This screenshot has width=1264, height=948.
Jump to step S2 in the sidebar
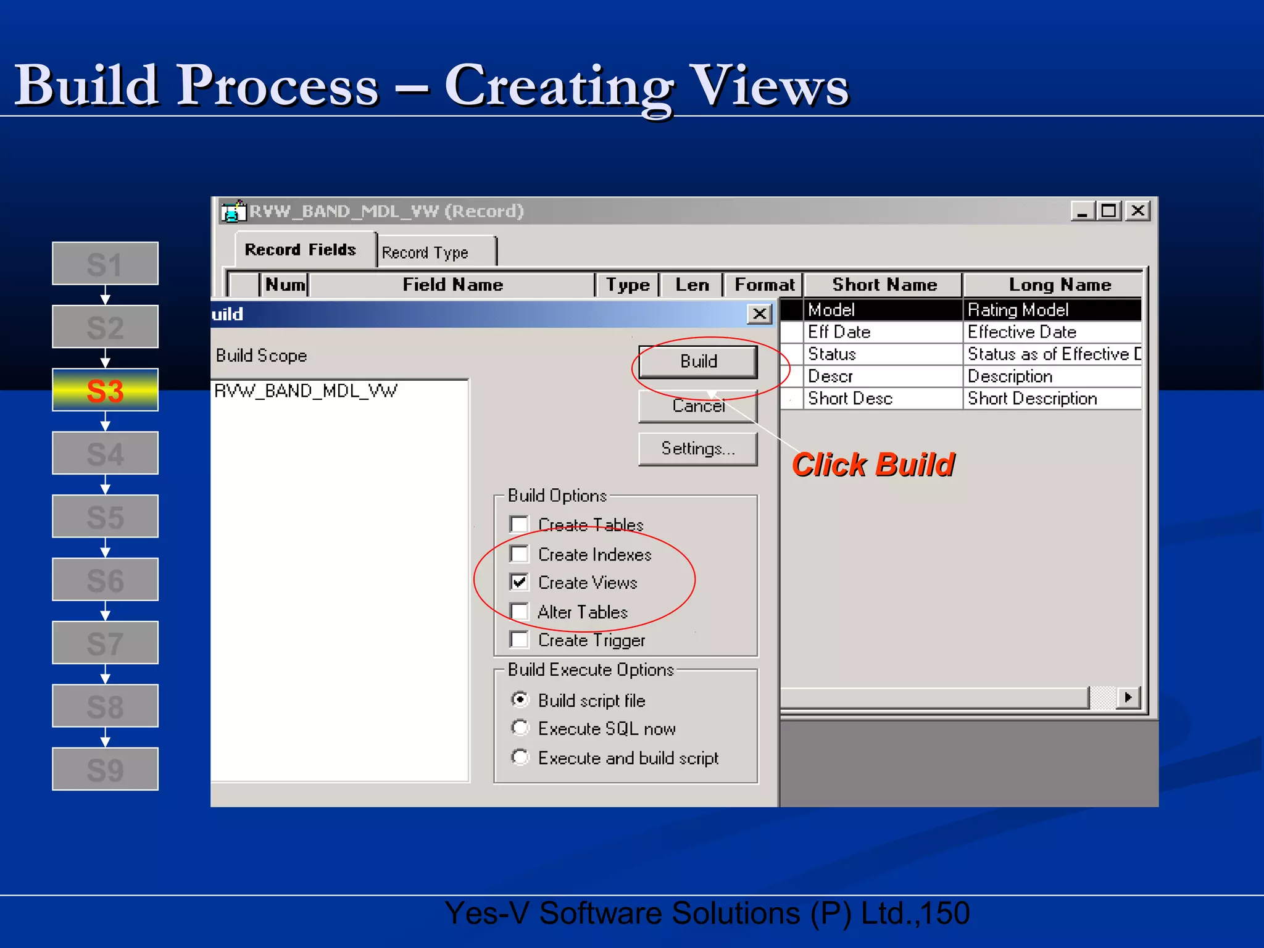point(105,326)
